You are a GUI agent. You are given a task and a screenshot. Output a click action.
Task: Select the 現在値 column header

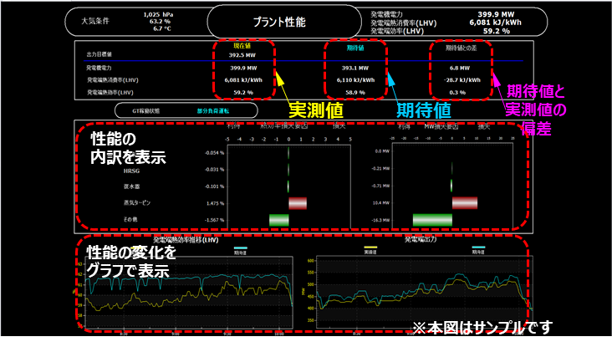tap(242, 46)
